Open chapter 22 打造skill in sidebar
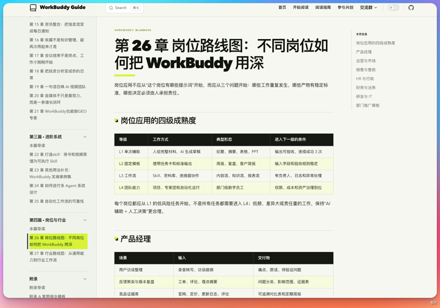 click(58, 158)
